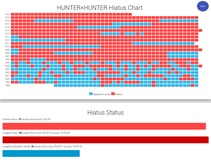211x163 pixels.
Task: Click the last cell in the 2009 row
Action: (x=200, y=50)
